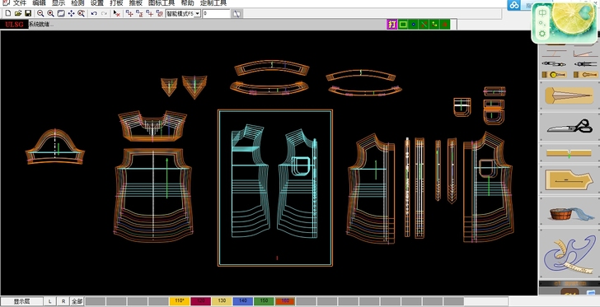
Task: Toggle the green rectangle mode button
Action: (402, 25)
